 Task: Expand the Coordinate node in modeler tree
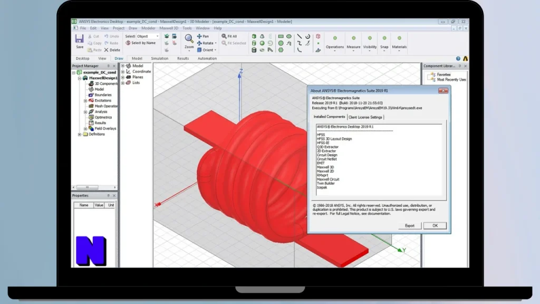[123, 72]
